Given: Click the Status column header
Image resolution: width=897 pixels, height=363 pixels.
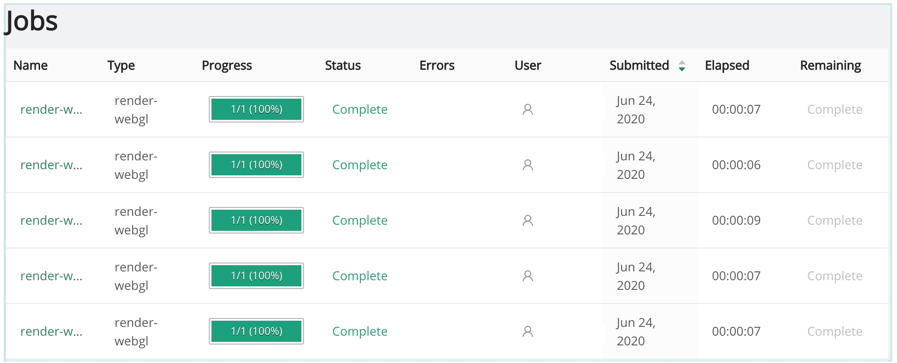Looking at the screenshot, I should [343, 66].
